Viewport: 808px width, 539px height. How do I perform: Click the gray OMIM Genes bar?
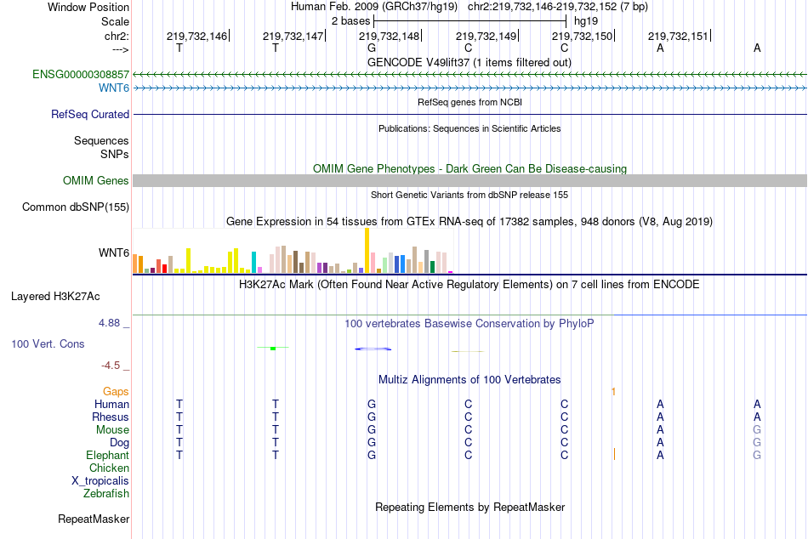[x=469, y=180]
